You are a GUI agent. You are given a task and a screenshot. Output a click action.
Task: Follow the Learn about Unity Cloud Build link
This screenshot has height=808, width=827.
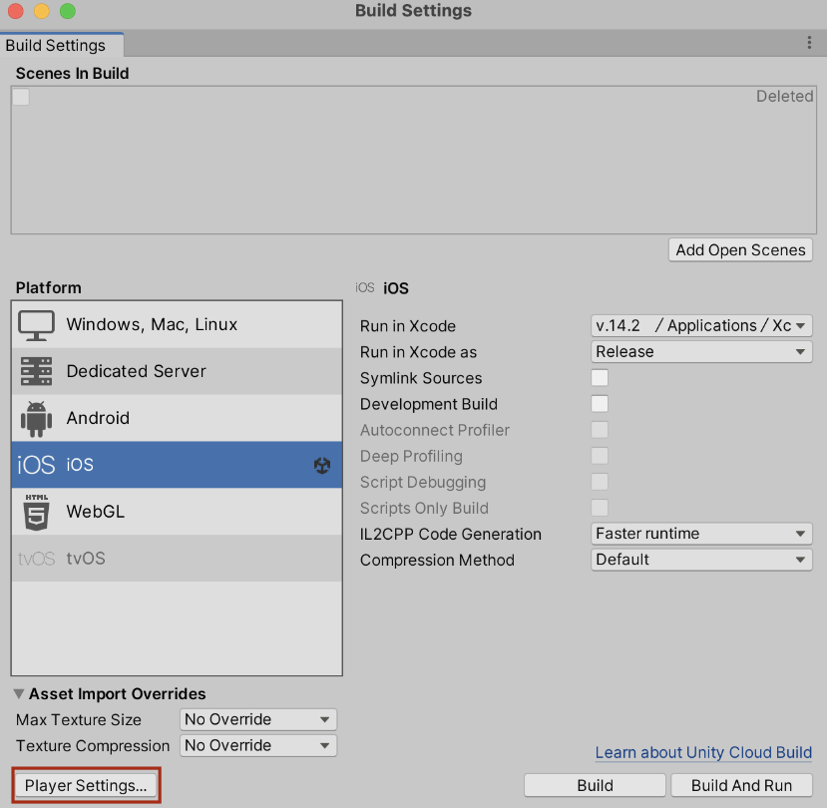703,752
